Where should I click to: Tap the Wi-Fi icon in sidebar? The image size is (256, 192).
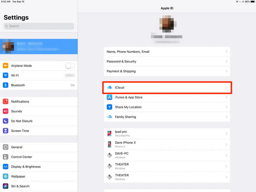pos(5,76)
